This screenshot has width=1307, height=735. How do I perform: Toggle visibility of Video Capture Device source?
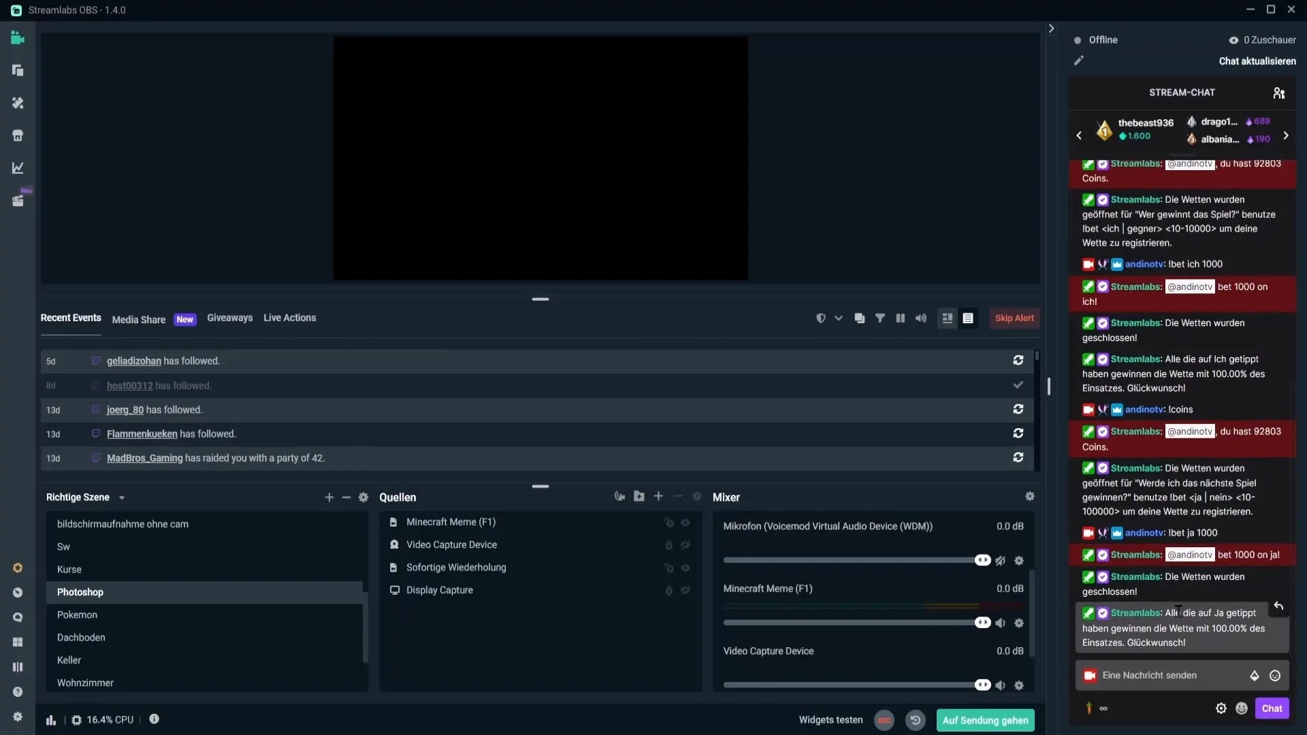(x=685, y=545)
